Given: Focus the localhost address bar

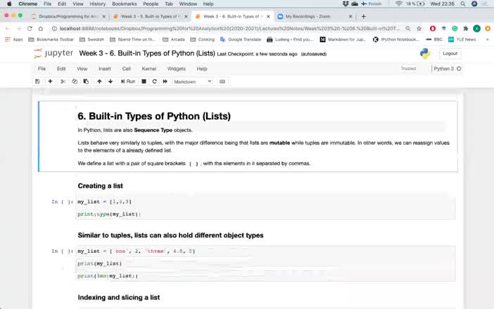Looking at the screenshot, I should point(229,29).
